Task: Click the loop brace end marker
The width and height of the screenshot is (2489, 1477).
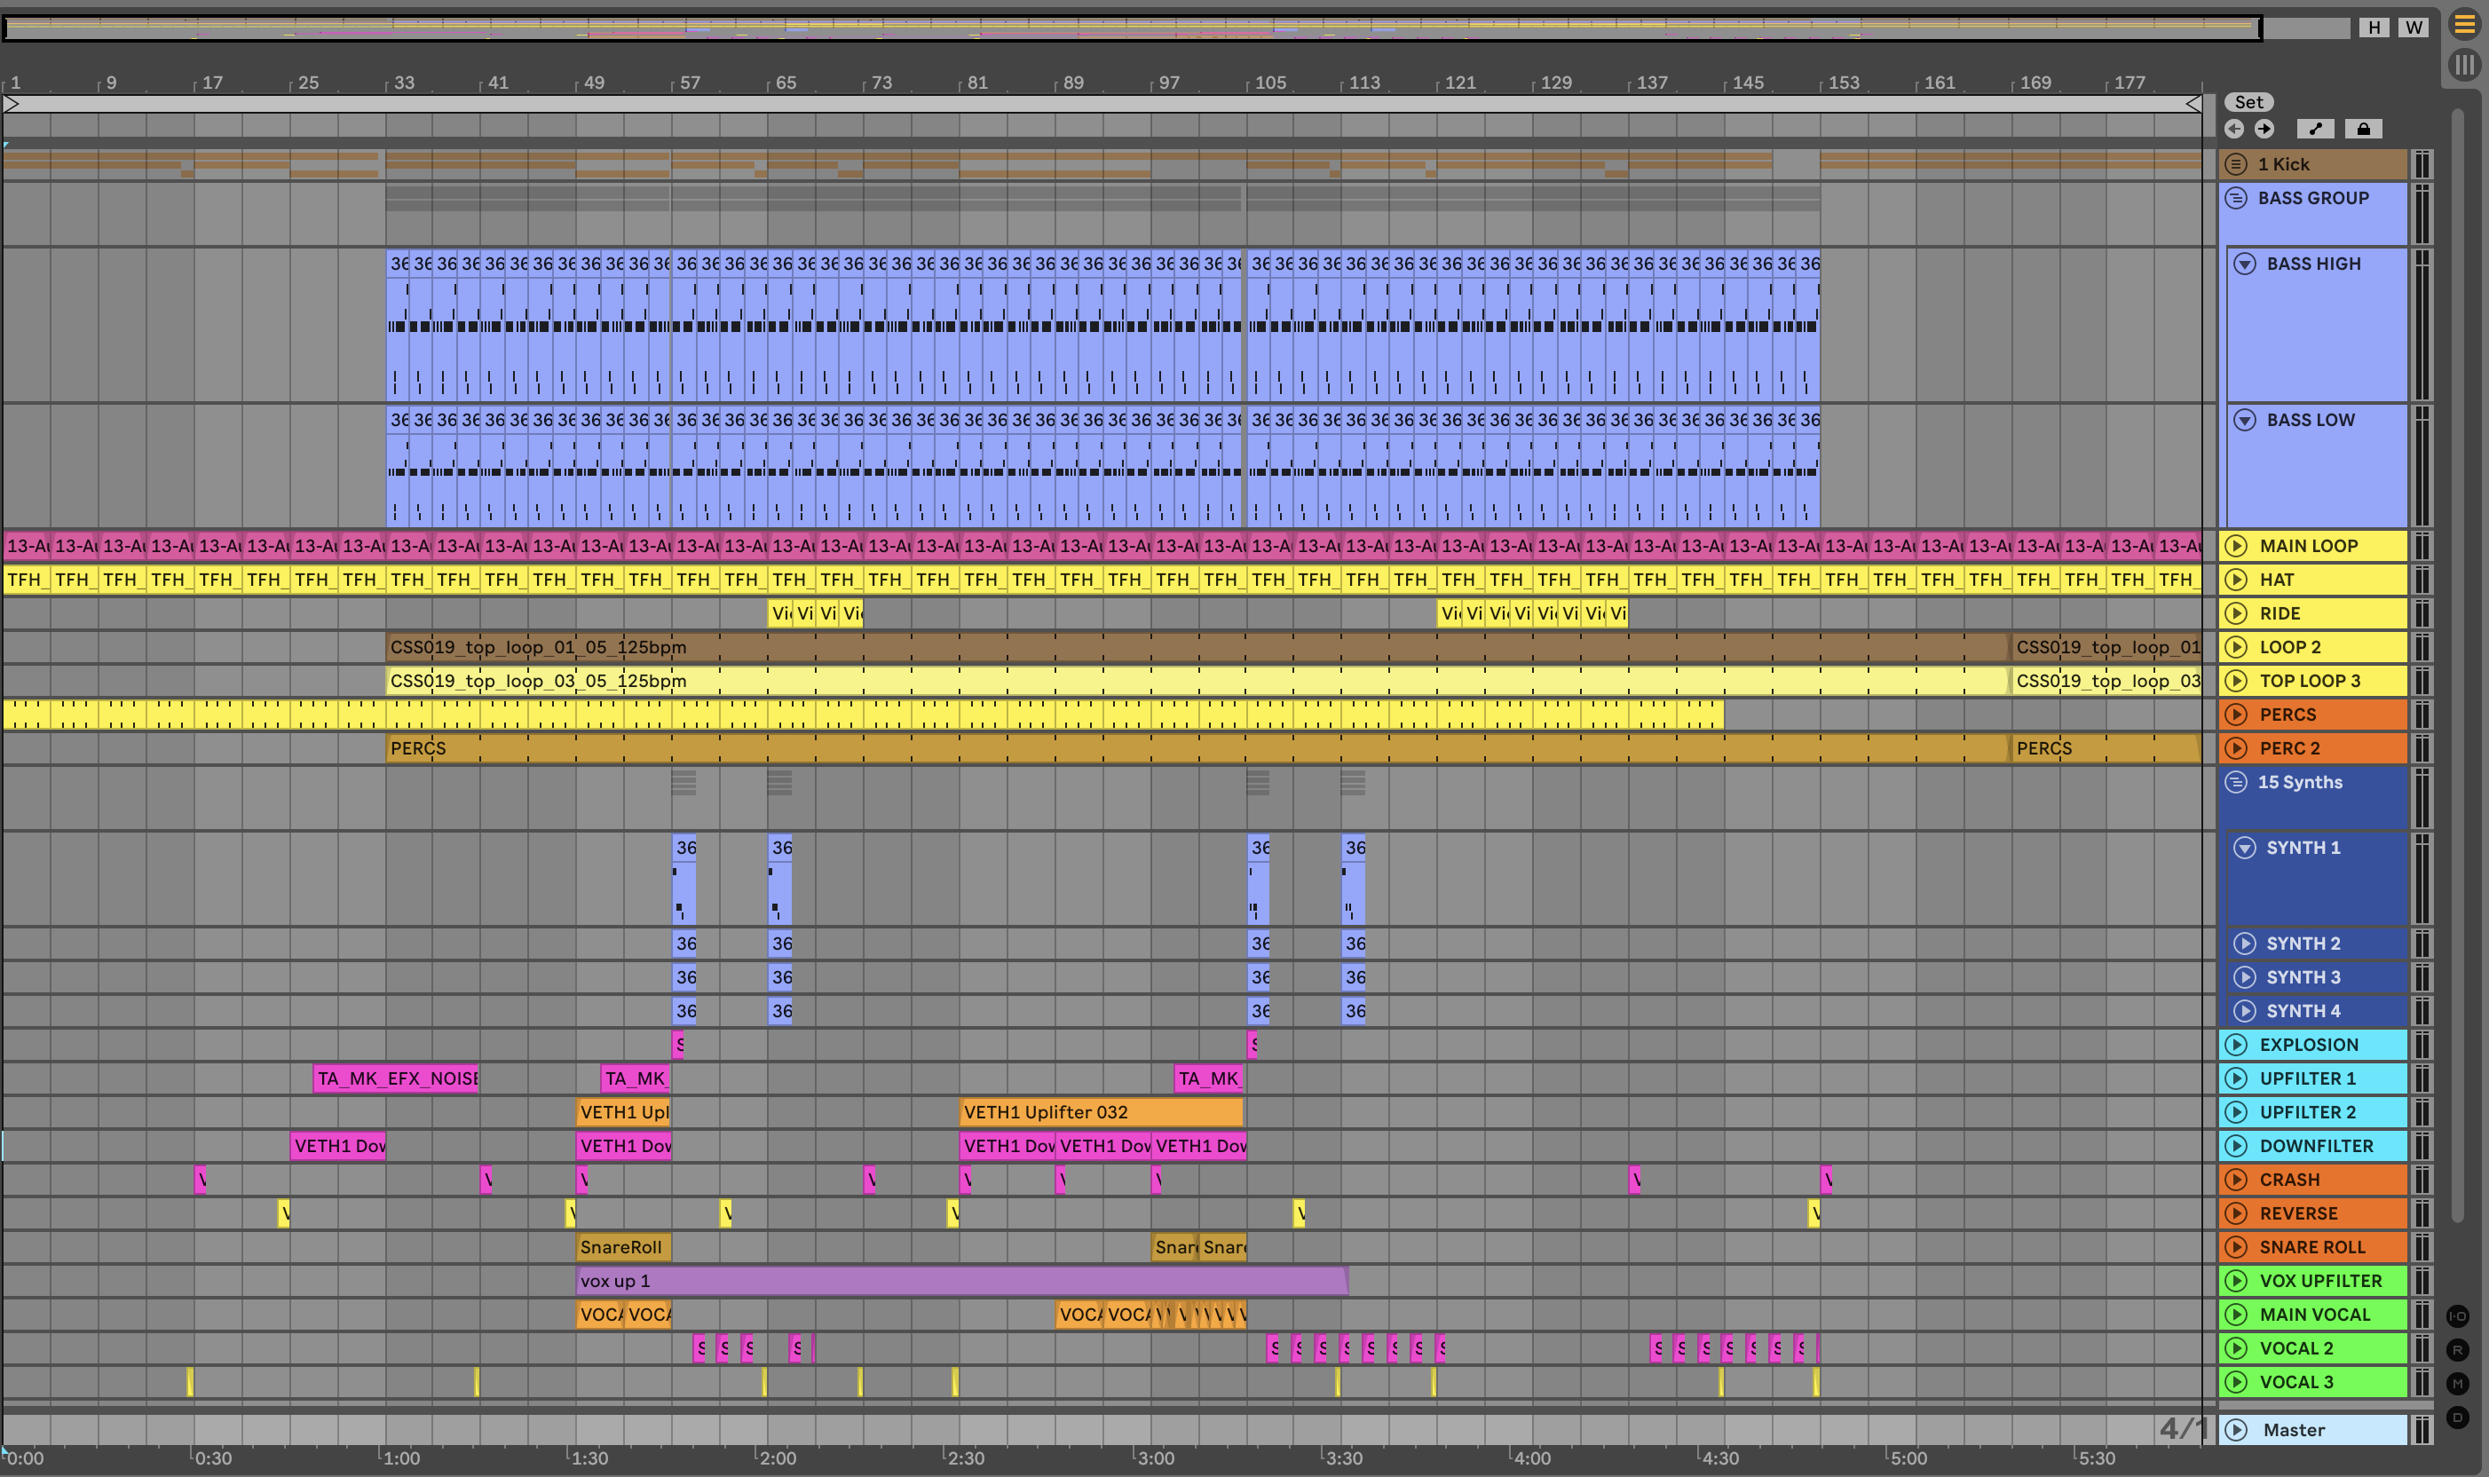Action: (2193, 104)
